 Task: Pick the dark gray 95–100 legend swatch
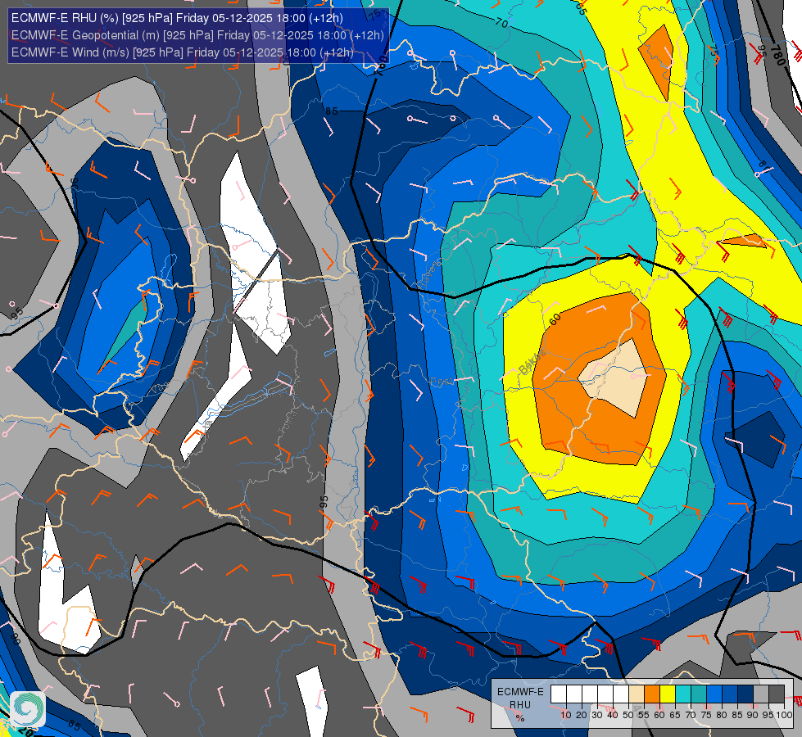(777, 694)
